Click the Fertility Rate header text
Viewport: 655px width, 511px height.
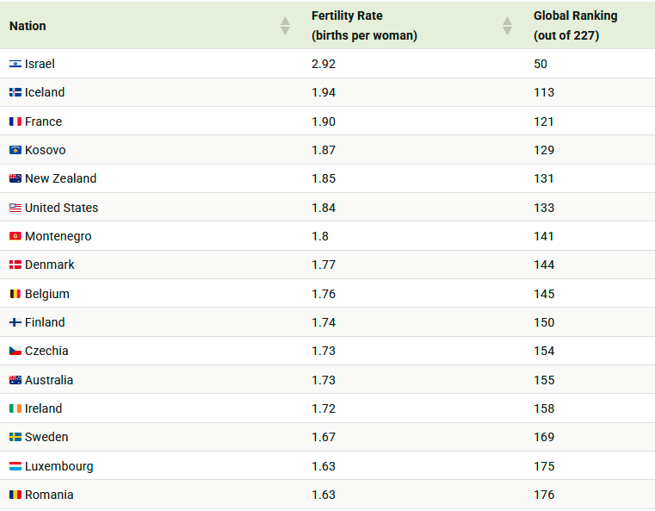(347, 16)
